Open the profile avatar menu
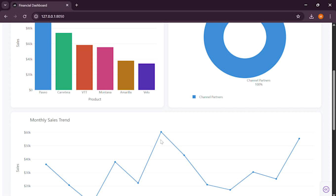Screen dimensions: 336x196 tap(321, 16)
